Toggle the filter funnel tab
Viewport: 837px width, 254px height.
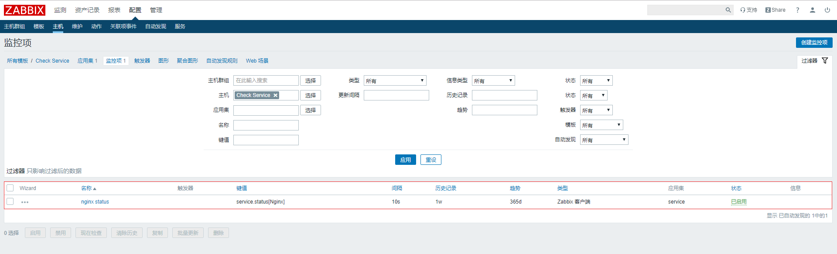click(814, 61)
